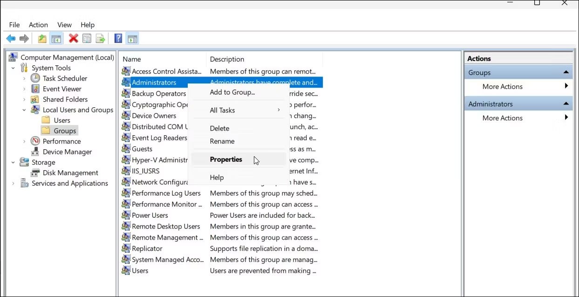Expand the Performance tree node

click(x=24, y=141)
